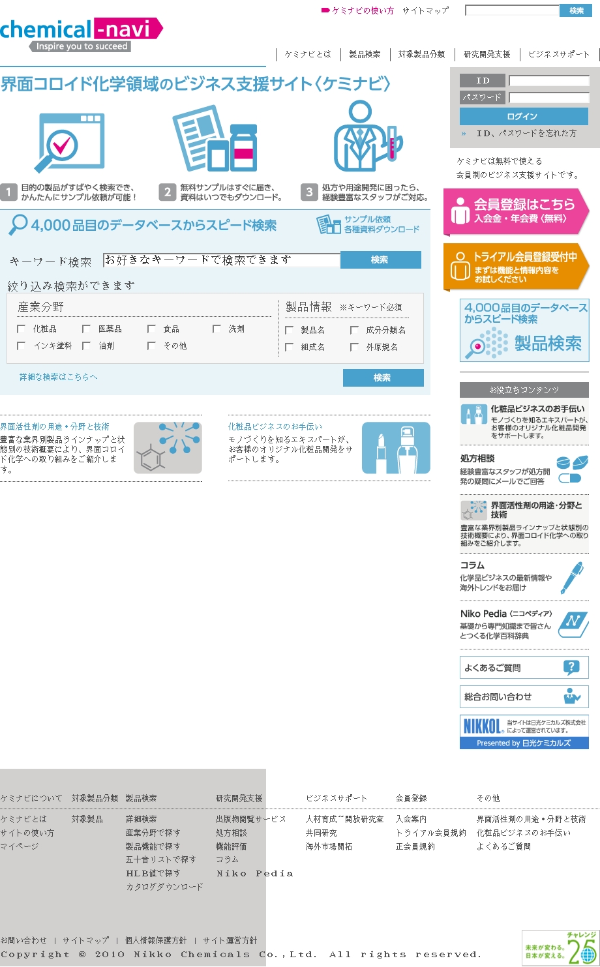Open 化粧品ビジネスのお手伝い article link
The image size is (600, 967).
(275, 426)
